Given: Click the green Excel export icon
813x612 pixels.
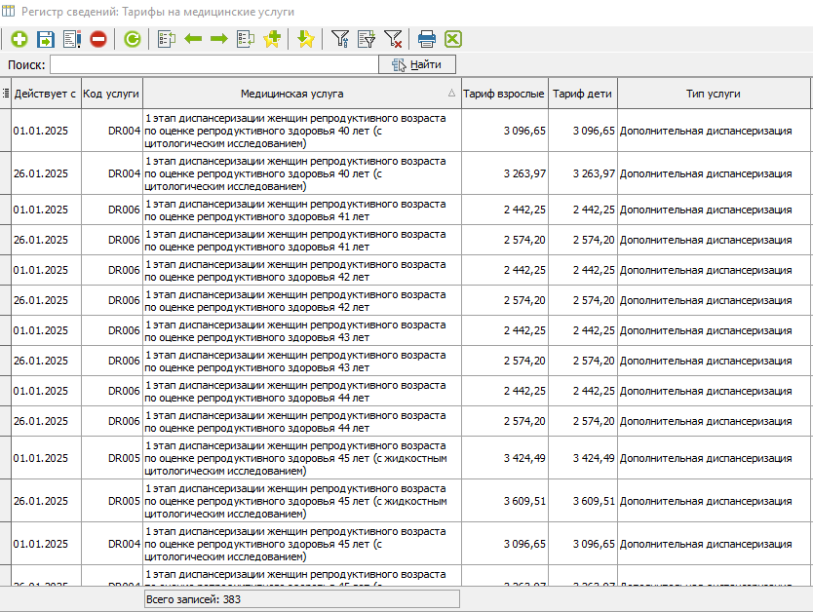Looking at the screenshot, I should tap(452, 39).
